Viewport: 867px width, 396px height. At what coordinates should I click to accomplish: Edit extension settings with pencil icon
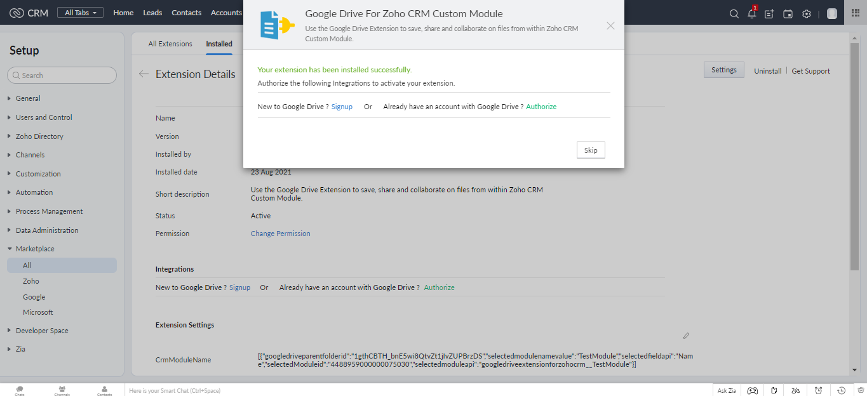[x=686, y=336]
